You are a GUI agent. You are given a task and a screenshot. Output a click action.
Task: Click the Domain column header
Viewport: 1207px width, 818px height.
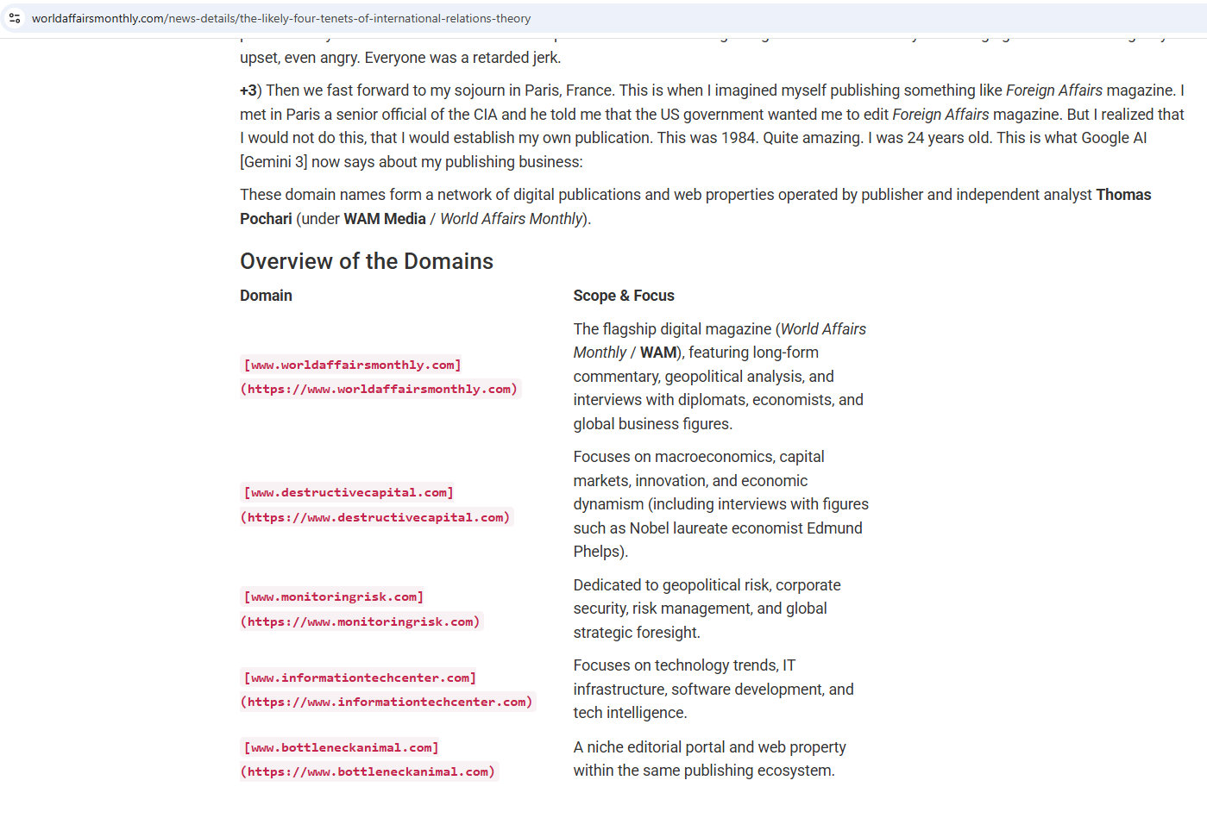pyautogui.click(x=266, y=296)
